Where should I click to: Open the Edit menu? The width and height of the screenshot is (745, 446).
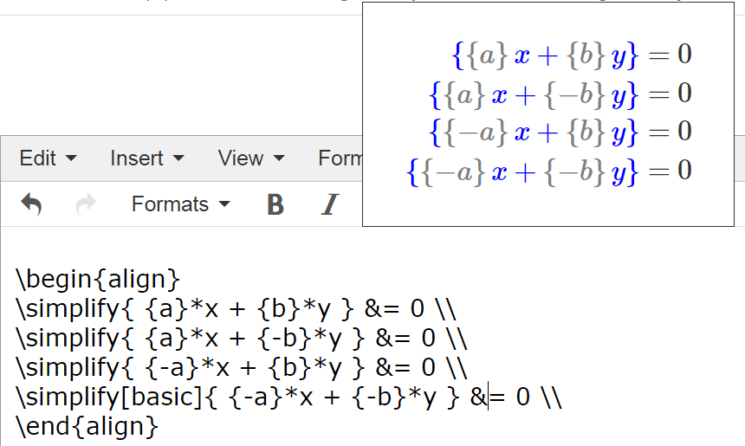[x=48, y=158]
